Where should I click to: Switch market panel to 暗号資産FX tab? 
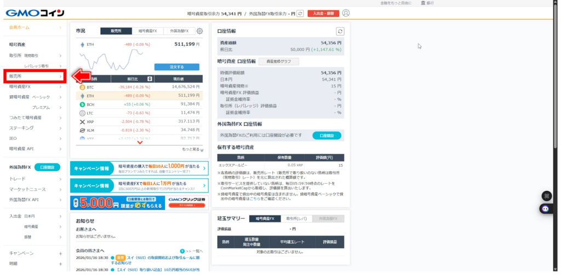click(147, 31)
